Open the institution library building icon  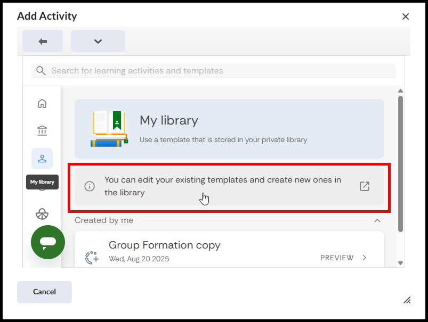[42, 131]
